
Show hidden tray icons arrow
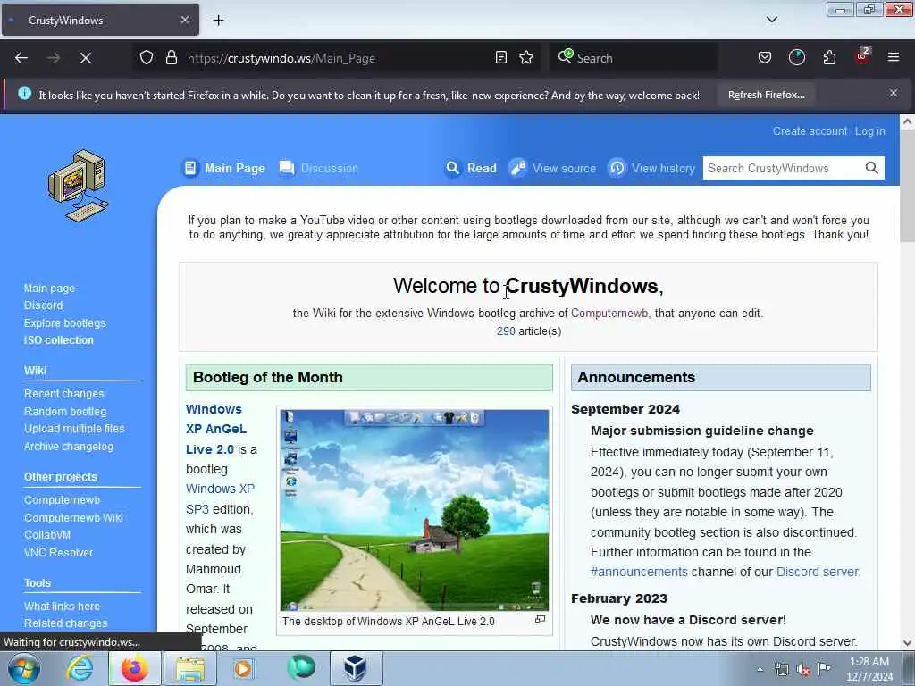[x=760, y=669]
